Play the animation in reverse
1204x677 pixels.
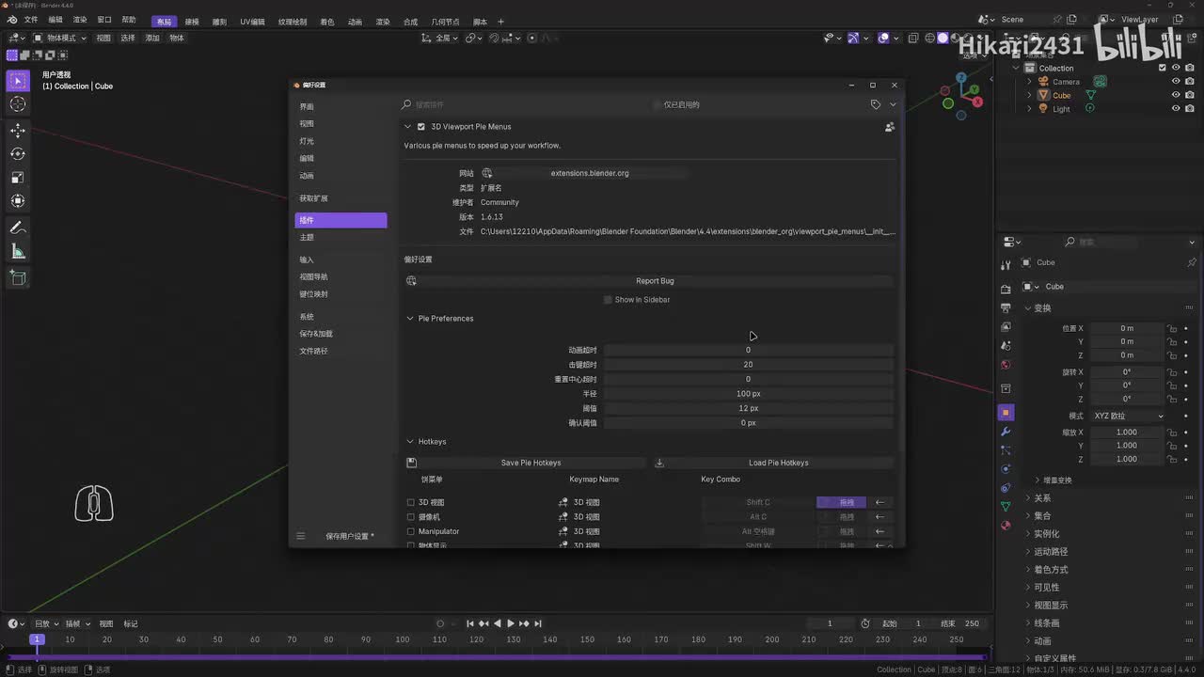[x=498, y=623]
